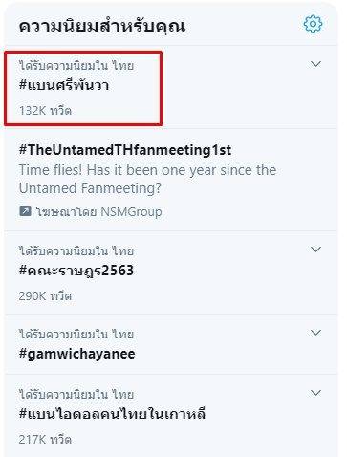Expand the chevron next to #gamwichayanee
The height and width of the screenshot is (457, 347).
[315, 333]
